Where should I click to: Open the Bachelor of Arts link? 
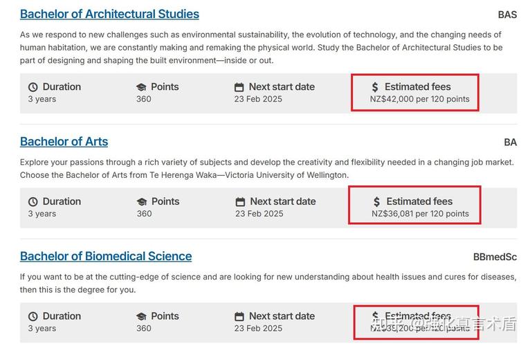pyautogui.click(x=64, y=142)
